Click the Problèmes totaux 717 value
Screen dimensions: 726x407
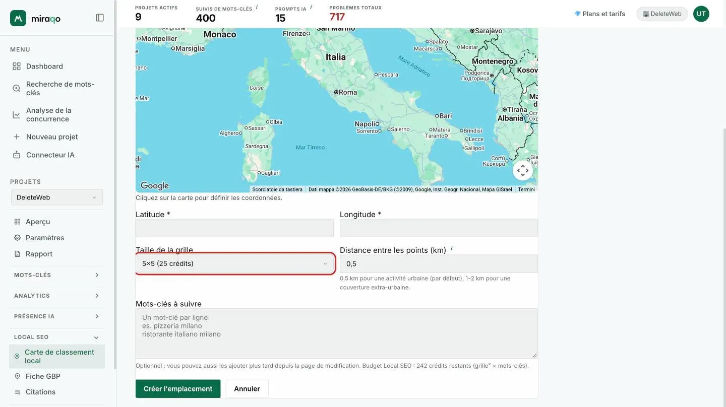(x=337, y=17)
